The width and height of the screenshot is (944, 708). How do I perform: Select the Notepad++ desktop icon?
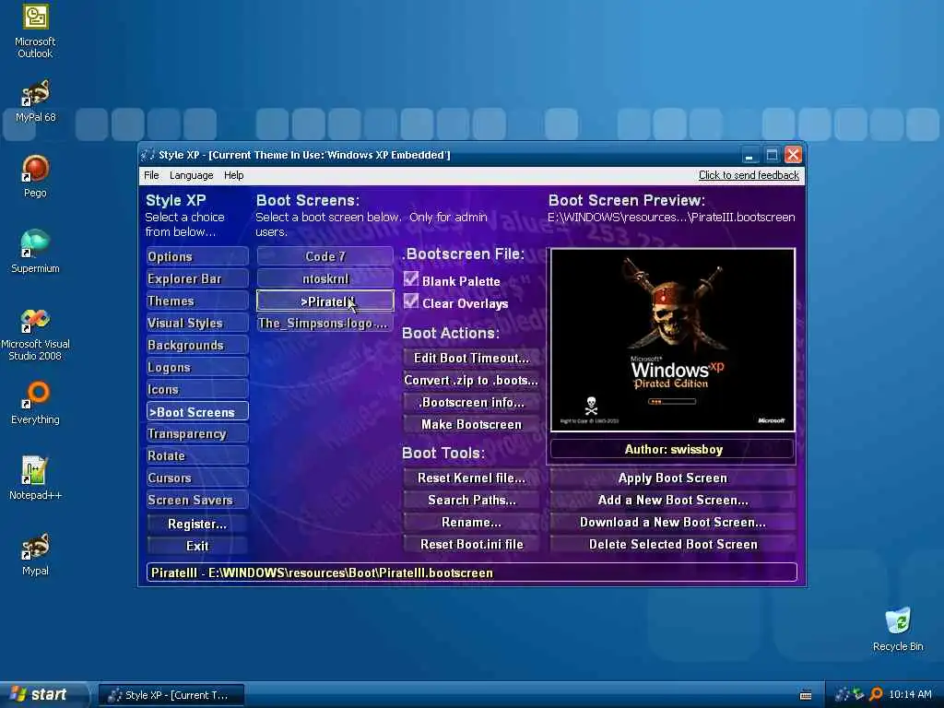pos(35,478)
